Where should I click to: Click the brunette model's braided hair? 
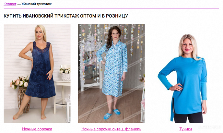[110, 41]
